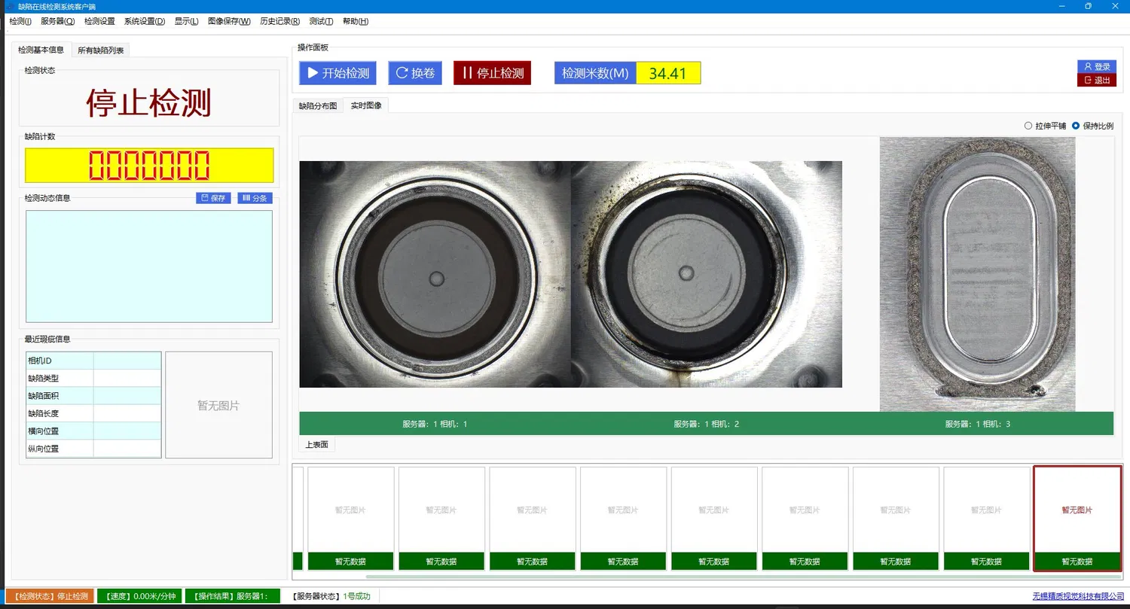
Task: Switch to the 所有缺陷列表 tab
Action: pyautogui.click(x=102, y=50)
